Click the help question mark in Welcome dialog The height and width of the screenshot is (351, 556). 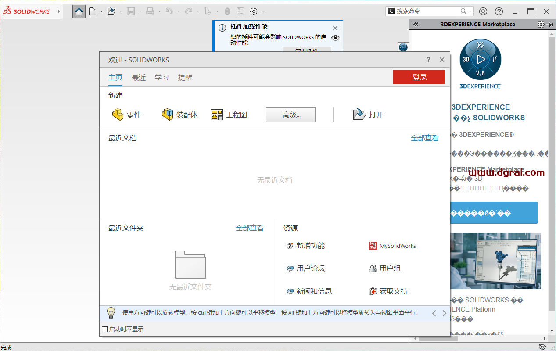point(428,60)
